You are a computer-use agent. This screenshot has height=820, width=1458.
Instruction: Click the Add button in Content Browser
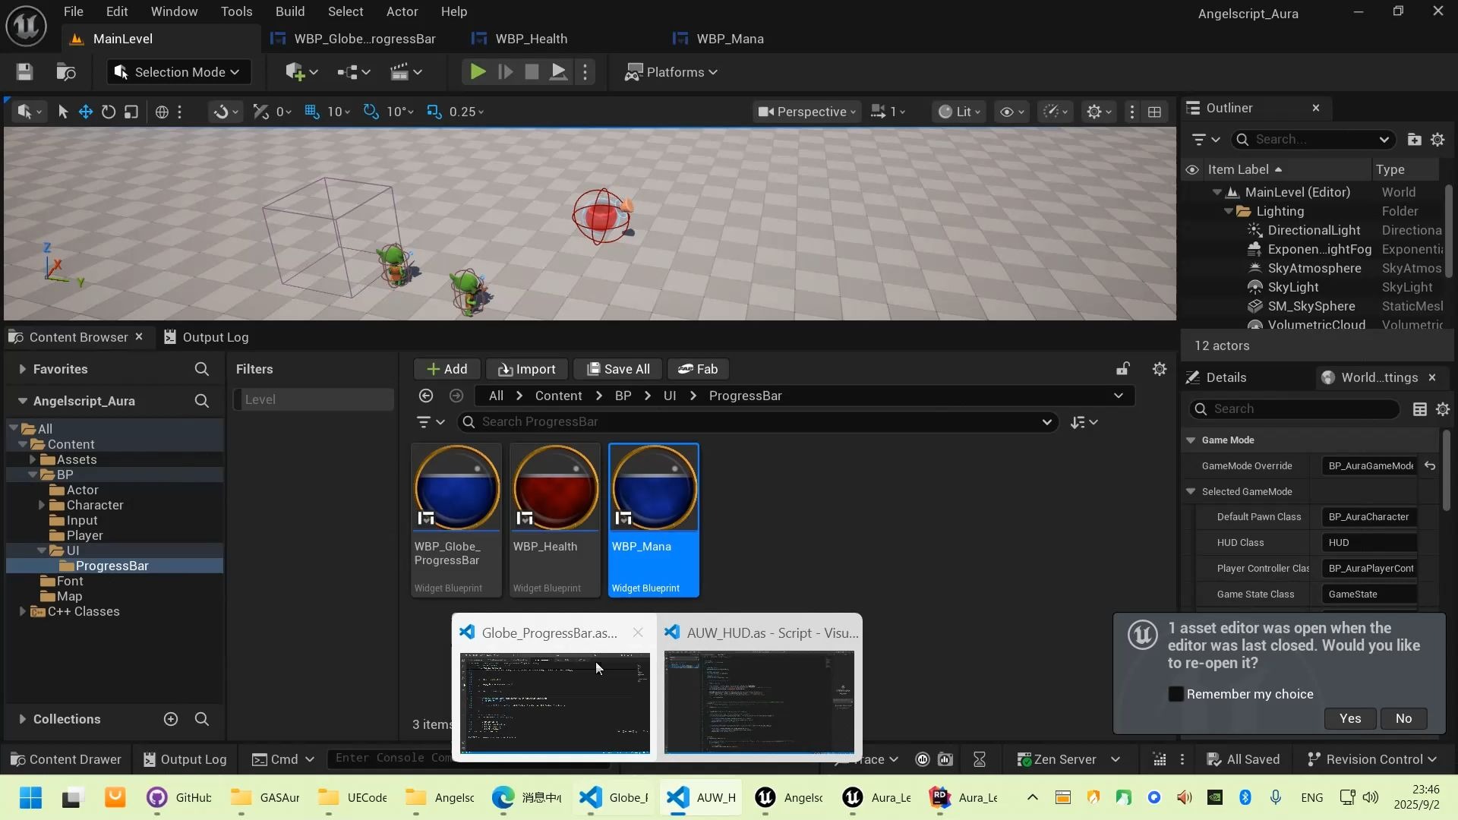(447, 369)
